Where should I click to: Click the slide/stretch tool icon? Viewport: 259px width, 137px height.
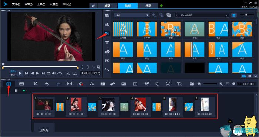(x=70, y=84)
